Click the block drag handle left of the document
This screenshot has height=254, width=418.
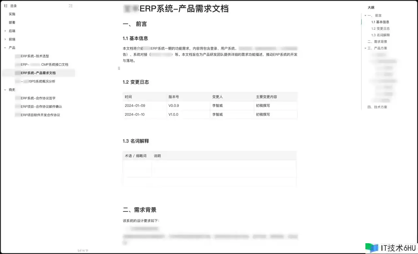[119, 68]
